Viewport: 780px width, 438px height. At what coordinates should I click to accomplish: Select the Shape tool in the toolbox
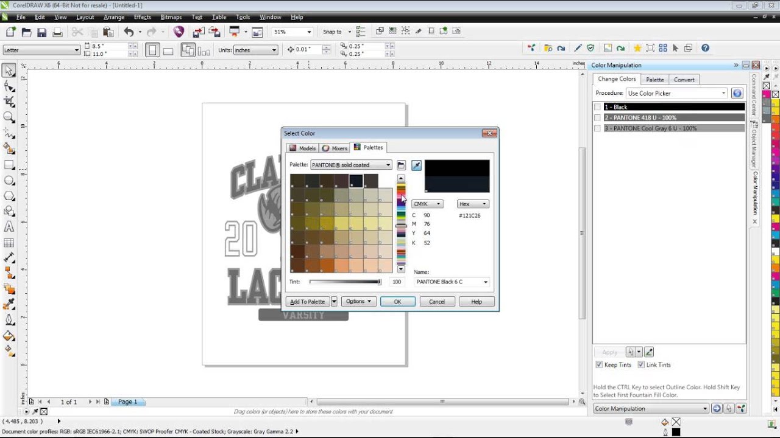click(9, 86)
